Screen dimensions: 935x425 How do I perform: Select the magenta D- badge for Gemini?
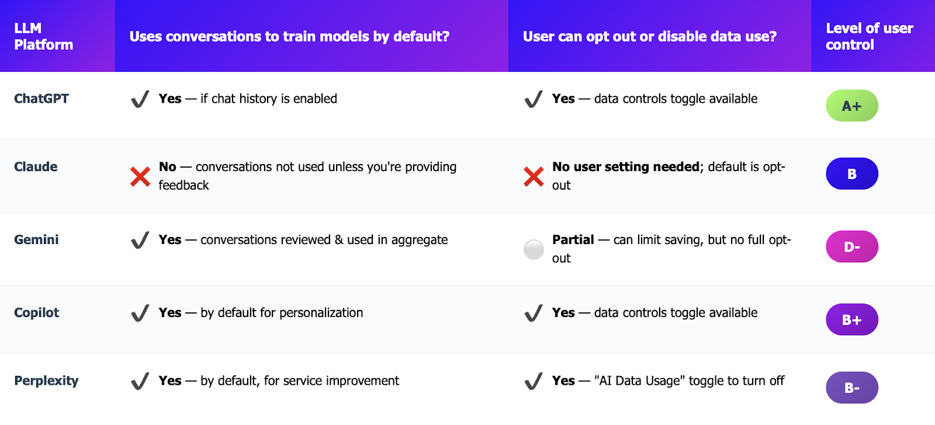pos(852,246)
